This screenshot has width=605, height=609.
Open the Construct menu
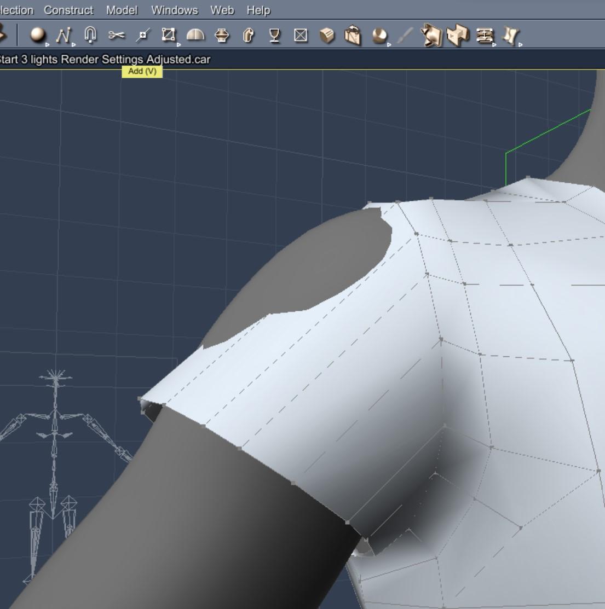coord(68,10)
